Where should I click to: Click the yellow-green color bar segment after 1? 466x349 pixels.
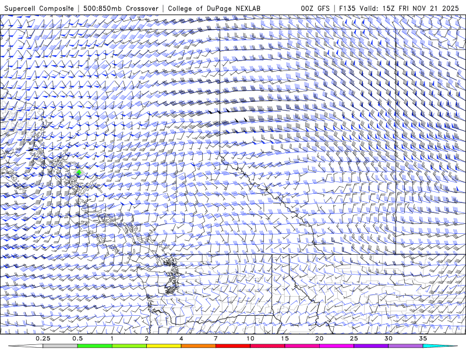point(129,346)
